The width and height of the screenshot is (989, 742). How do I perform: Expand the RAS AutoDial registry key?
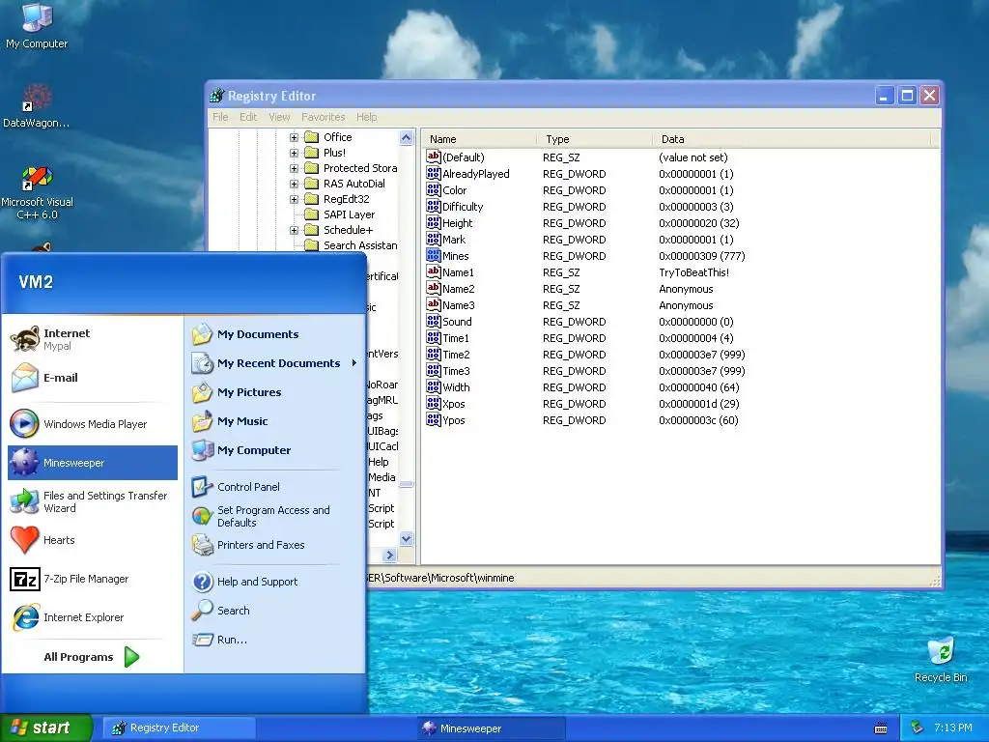point(294,184)
